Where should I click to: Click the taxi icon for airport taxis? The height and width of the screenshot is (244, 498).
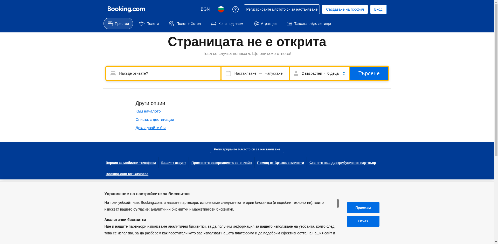pyautogui.click(x=289, y=24)
